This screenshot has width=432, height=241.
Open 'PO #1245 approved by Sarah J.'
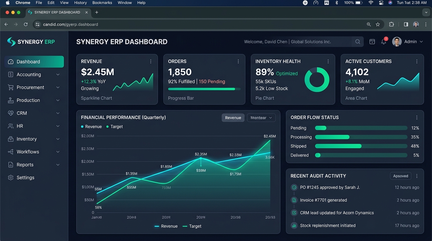click(330, 187)
